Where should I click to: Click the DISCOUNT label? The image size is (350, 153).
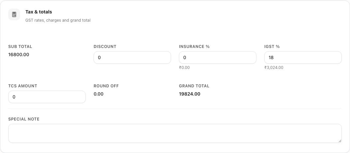105,47
